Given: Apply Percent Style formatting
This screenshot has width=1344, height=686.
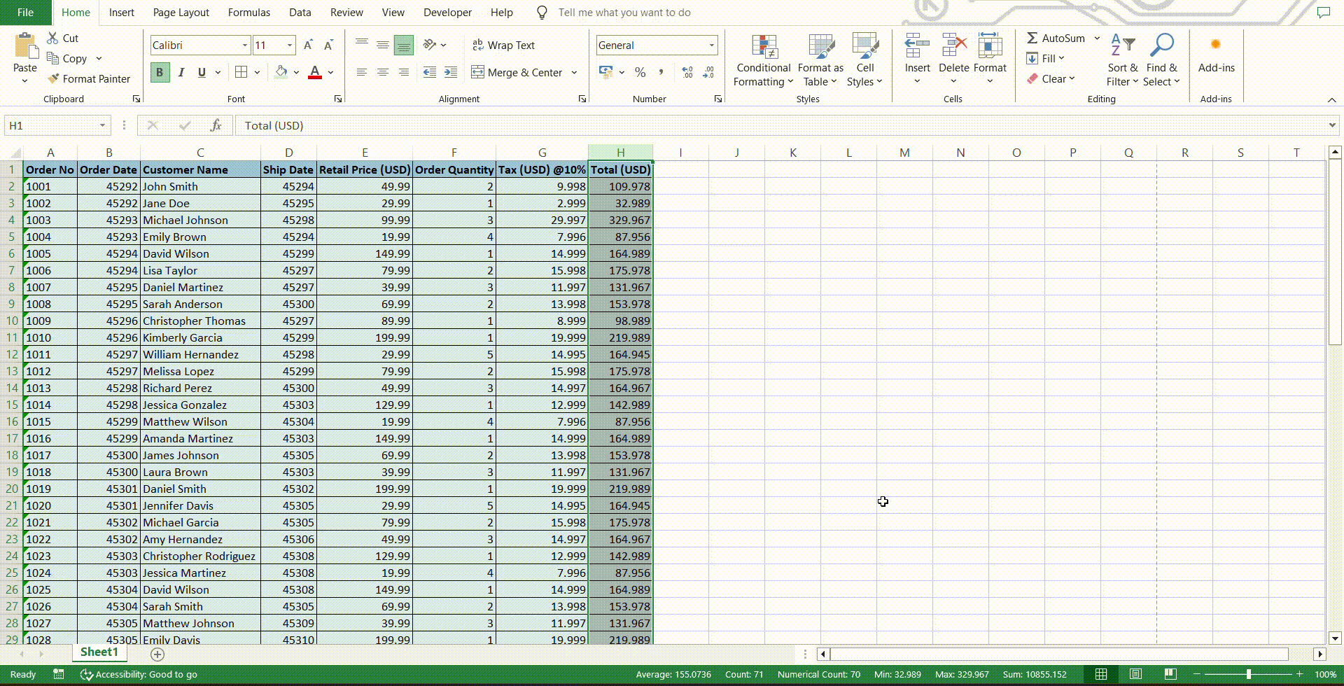Looking at the screenshot, I should [x=640, y=72].
